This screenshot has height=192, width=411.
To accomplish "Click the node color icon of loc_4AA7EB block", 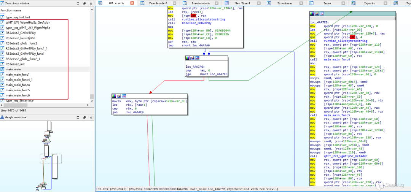I will coord(312,13).
